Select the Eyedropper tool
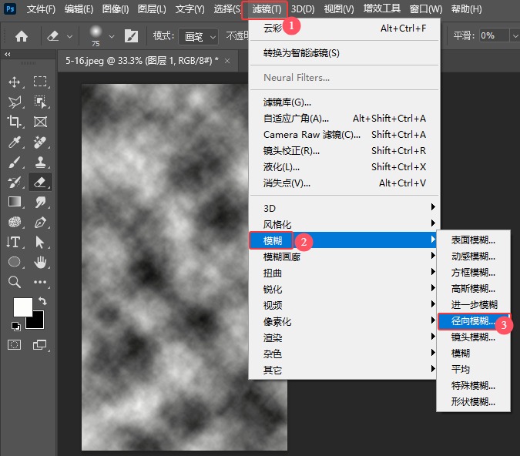 click(15, 142)
